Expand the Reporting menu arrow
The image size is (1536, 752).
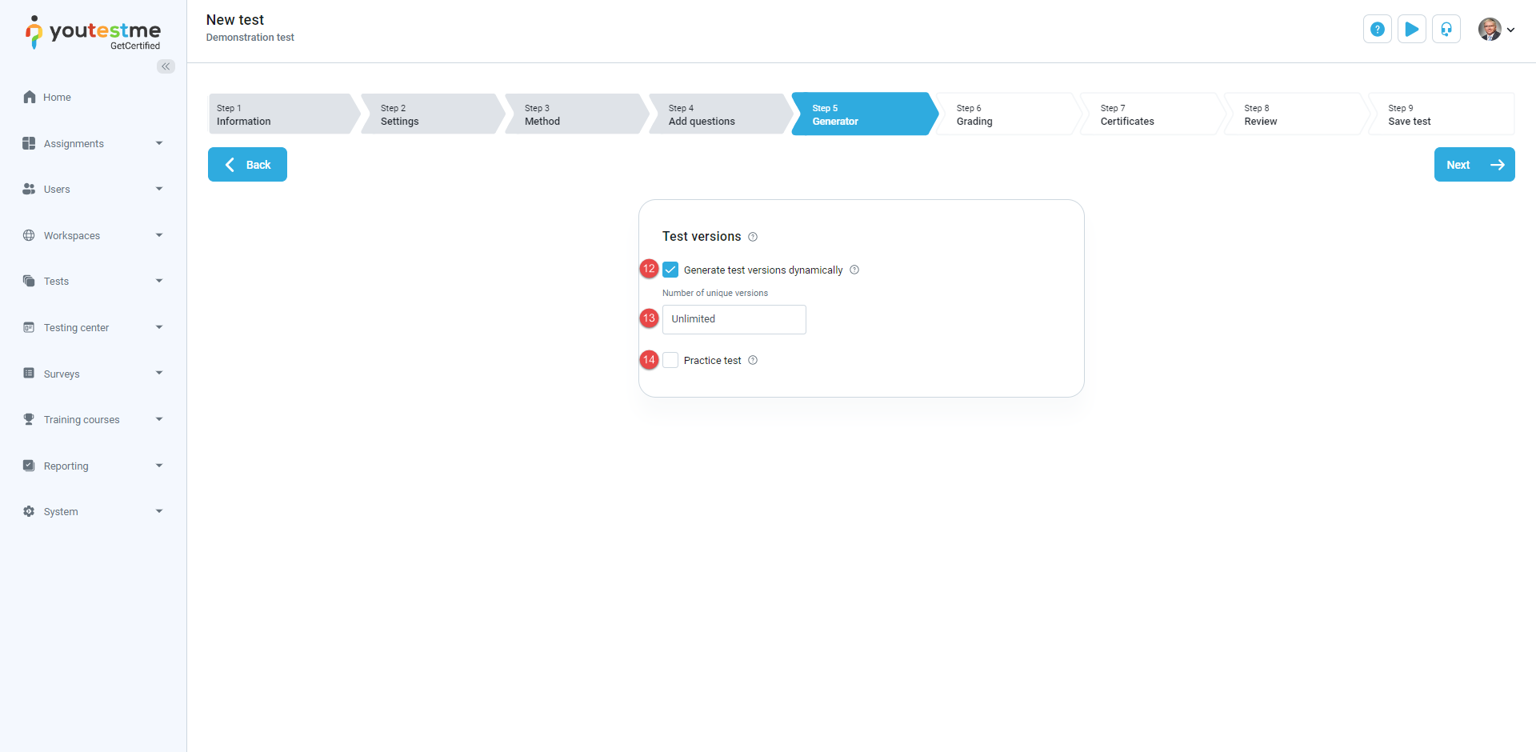coord(159,466)
